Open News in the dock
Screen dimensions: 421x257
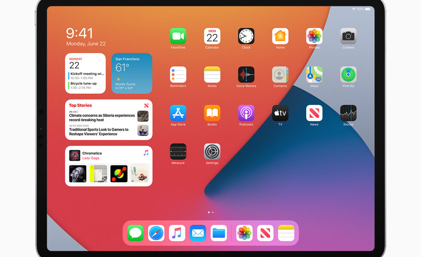point(265,233)
